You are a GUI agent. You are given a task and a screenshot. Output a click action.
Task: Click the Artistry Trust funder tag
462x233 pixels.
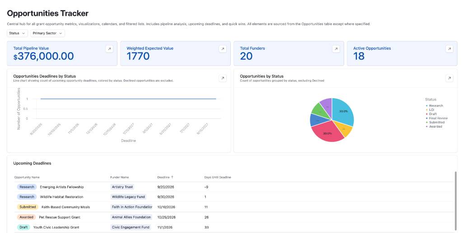coord(122,187)
